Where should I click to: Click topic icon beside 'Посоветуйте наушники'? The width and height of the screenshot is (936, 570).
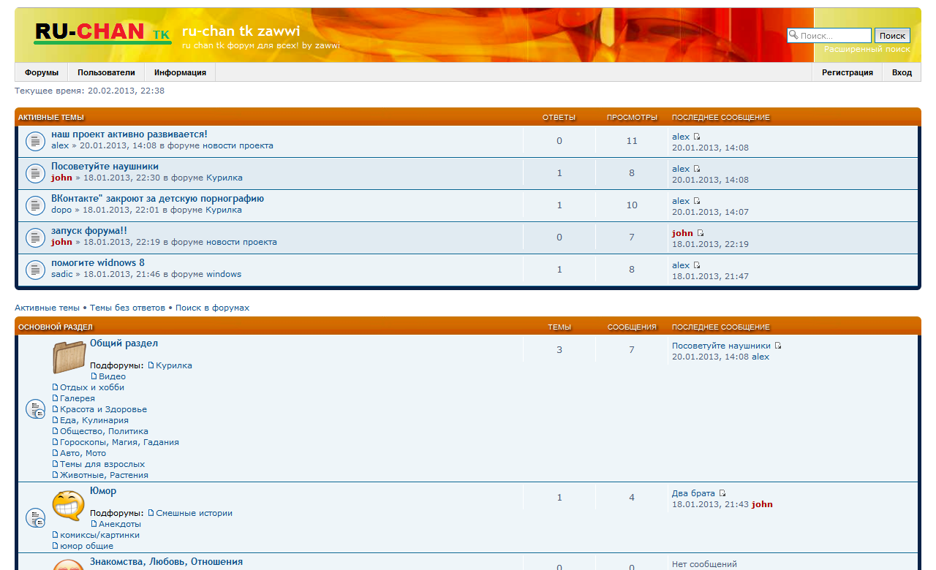click(35, 173)
